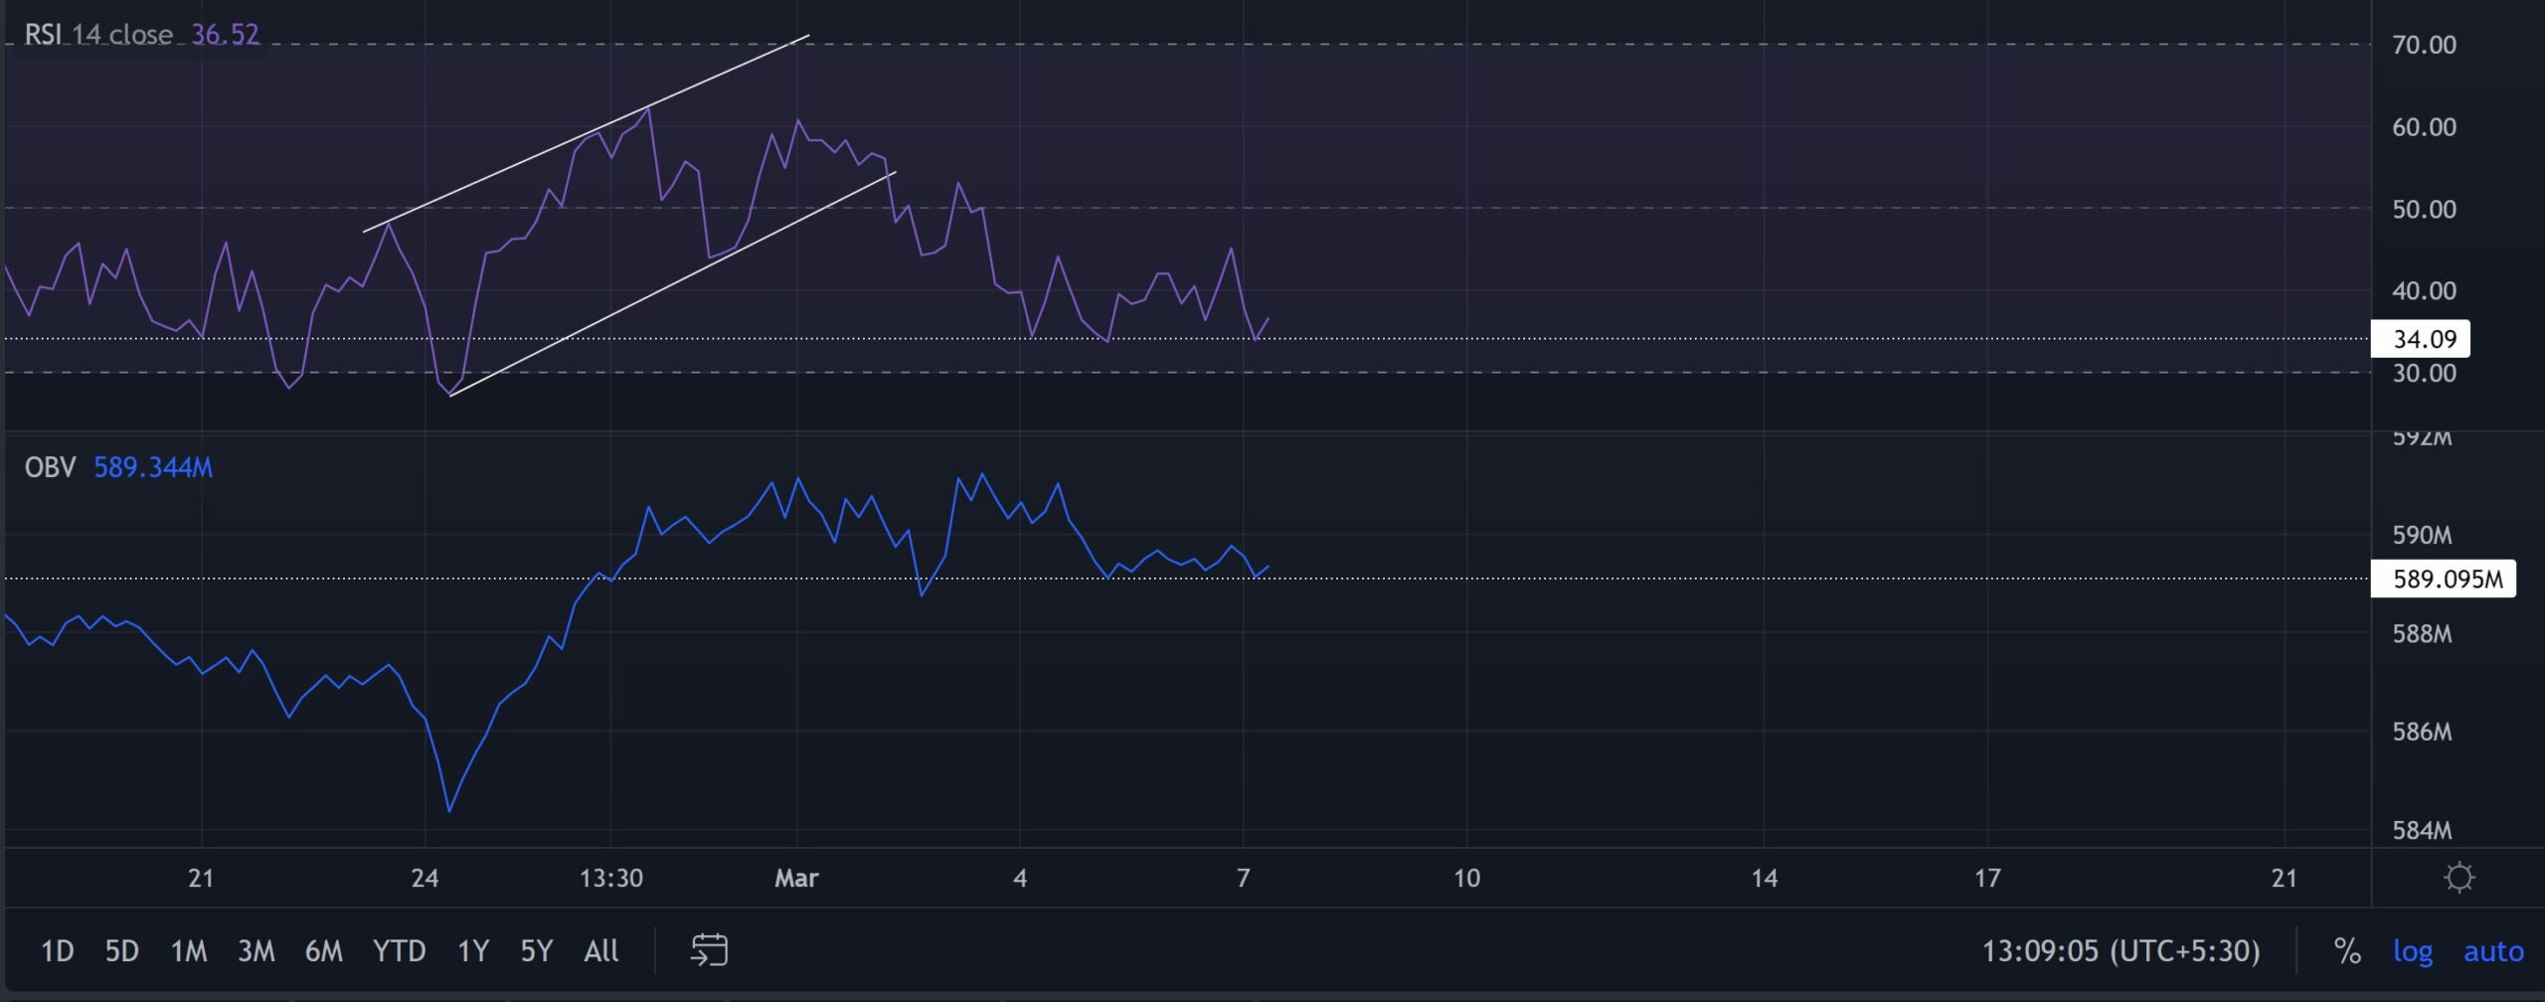Open price scale settings with the gear icon
2545x1002 pixels.
[2460, 878]
